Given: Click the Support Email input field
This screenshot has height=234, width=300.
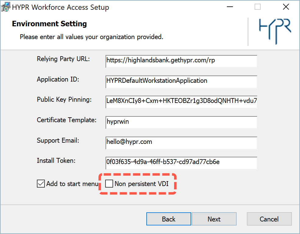Looking at the screenshot, I should (181, 143).
